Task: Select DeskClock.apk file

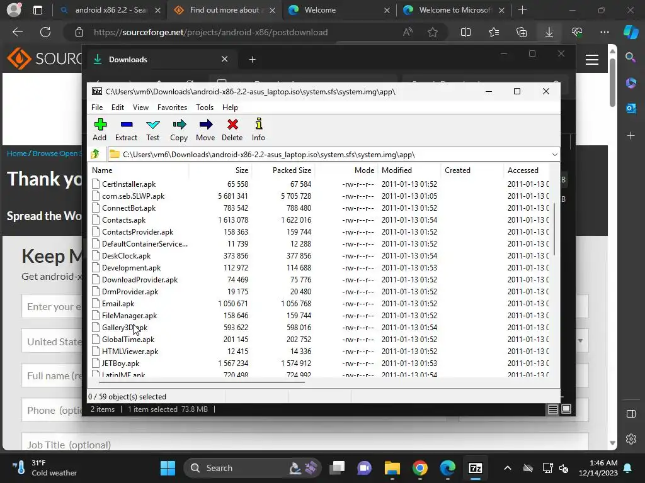Action: 126,255
